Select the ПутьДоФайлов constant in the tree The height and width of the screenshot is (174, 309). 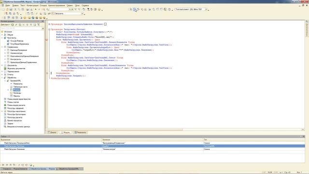pyautogui.click(x=17, y=41)
